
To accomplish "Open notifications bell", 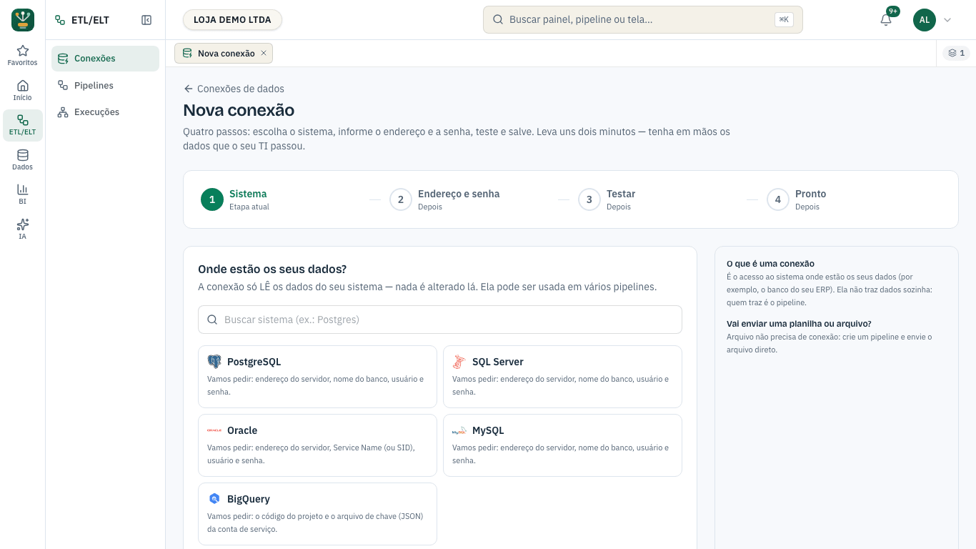I will coord(886,20).
